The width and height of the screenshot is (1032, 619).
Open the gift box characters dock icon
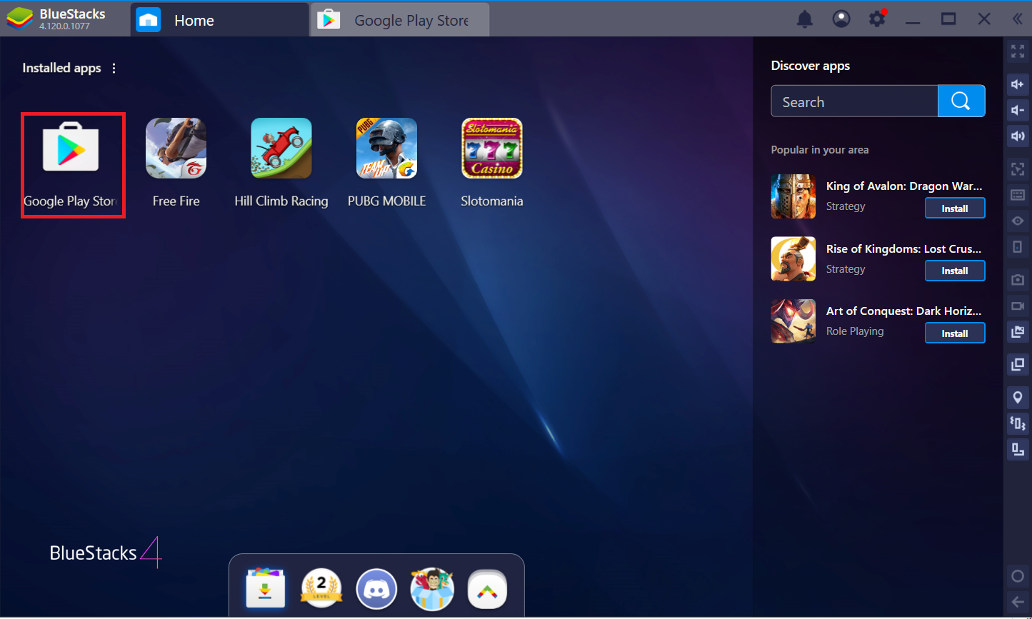[x=432, y=589]
